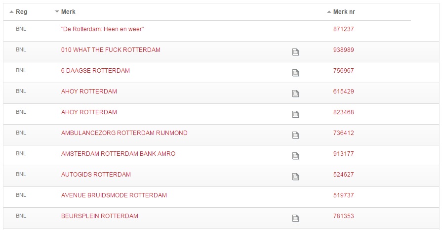Open AVENUE BRUIDSMODE ROTTERDAM trademark link

(x=114, y=195)
